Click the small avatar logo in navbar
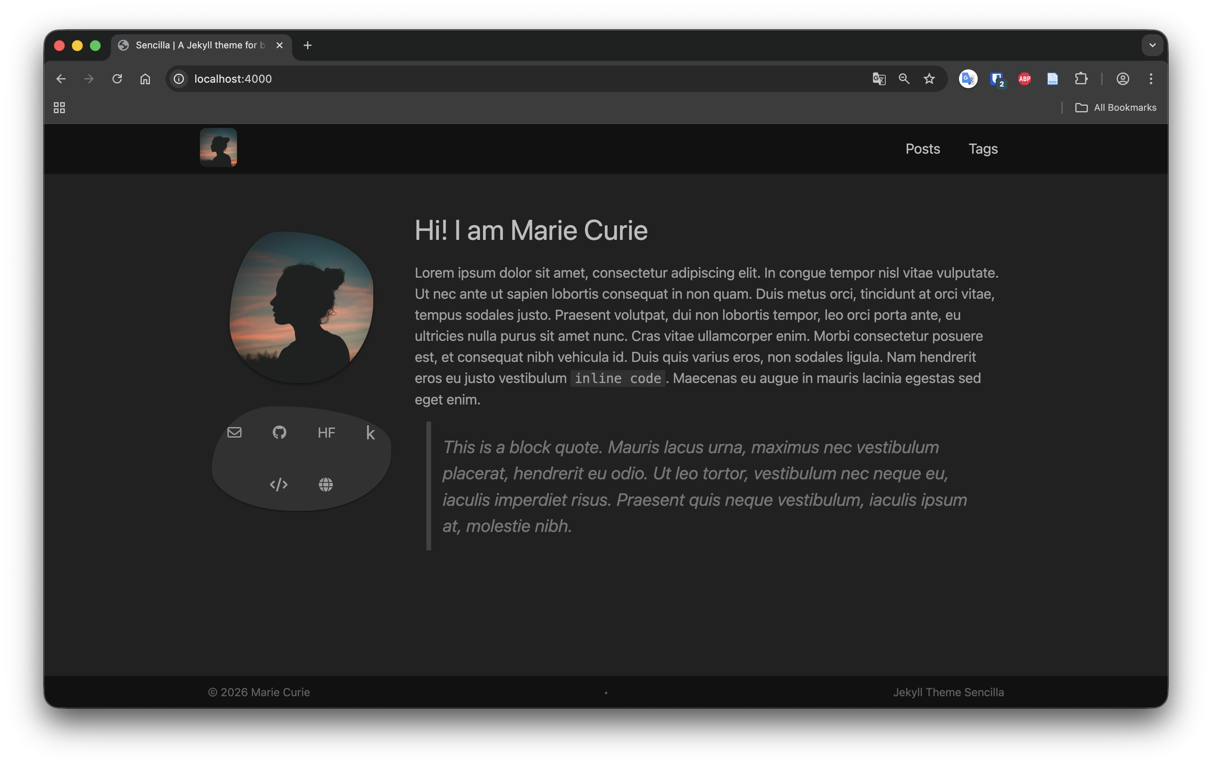The width and height of the screenshot is (1212, 766). 218,147
